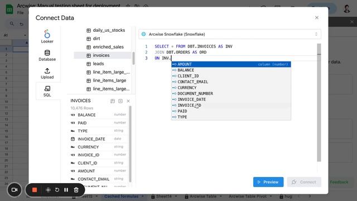Click line 1 of the SQL editor
The width and height of the screenshot is (357, 201).
pos(194,46)
